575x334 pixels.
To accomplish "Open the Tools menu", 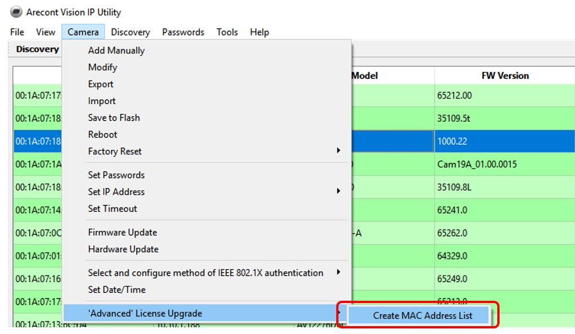I will [x=228, y=32].
